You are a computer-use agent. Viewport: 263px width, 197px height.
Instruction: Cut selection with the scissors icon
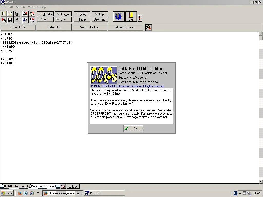25,20
